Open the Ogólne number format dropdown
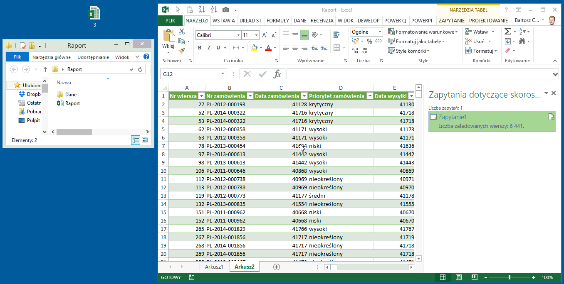This screenshot has width=564, height=284. 379,32
